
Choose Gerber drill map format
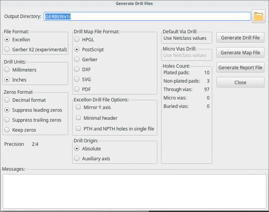[x=77, y=59]
